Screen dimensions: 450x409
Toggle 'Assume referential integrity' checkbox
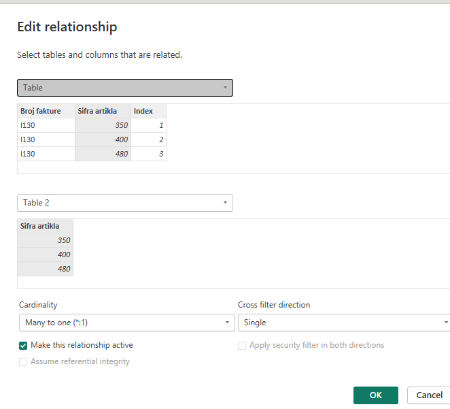point(23,362)
